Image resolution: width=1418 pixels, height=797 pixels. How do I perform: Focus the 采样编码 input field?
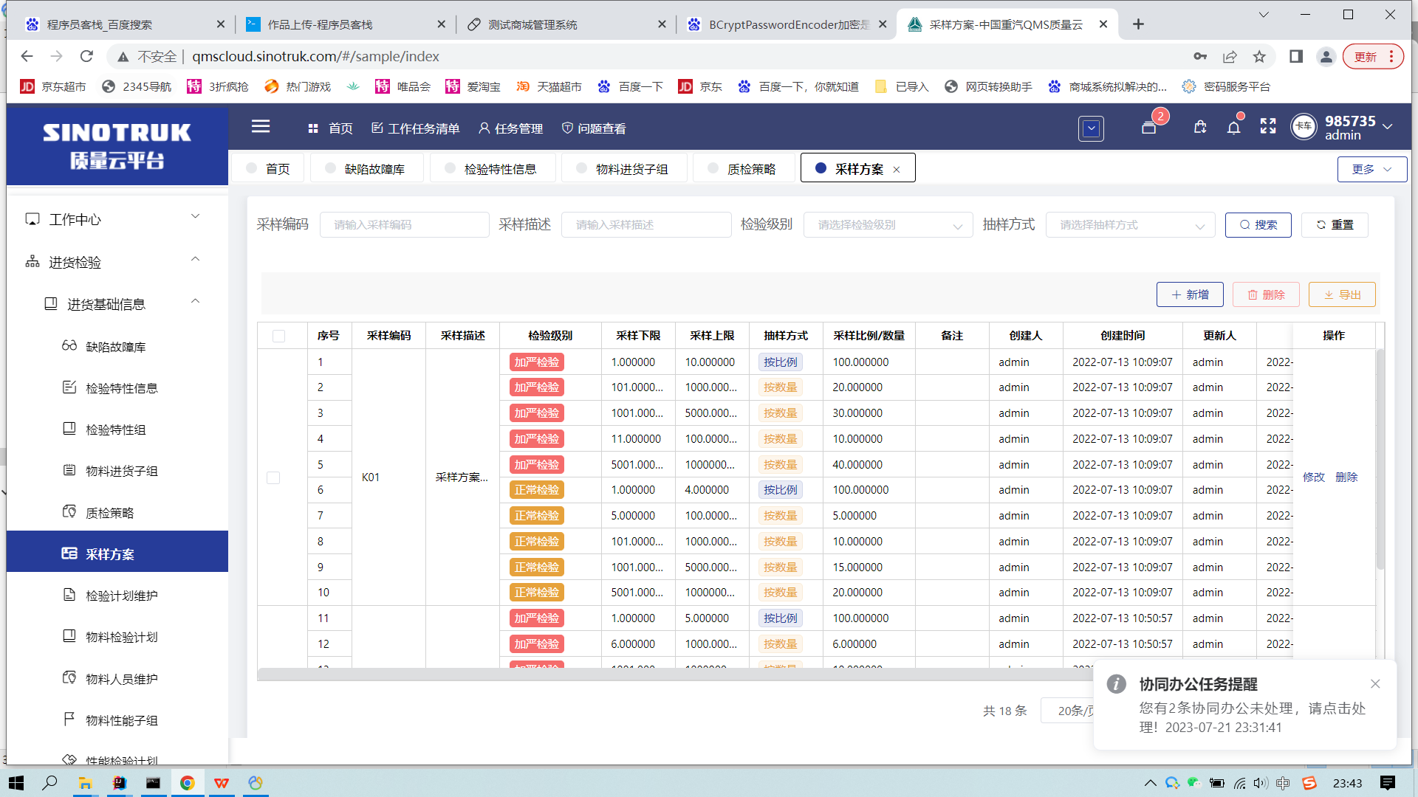(x=405, y=224)
